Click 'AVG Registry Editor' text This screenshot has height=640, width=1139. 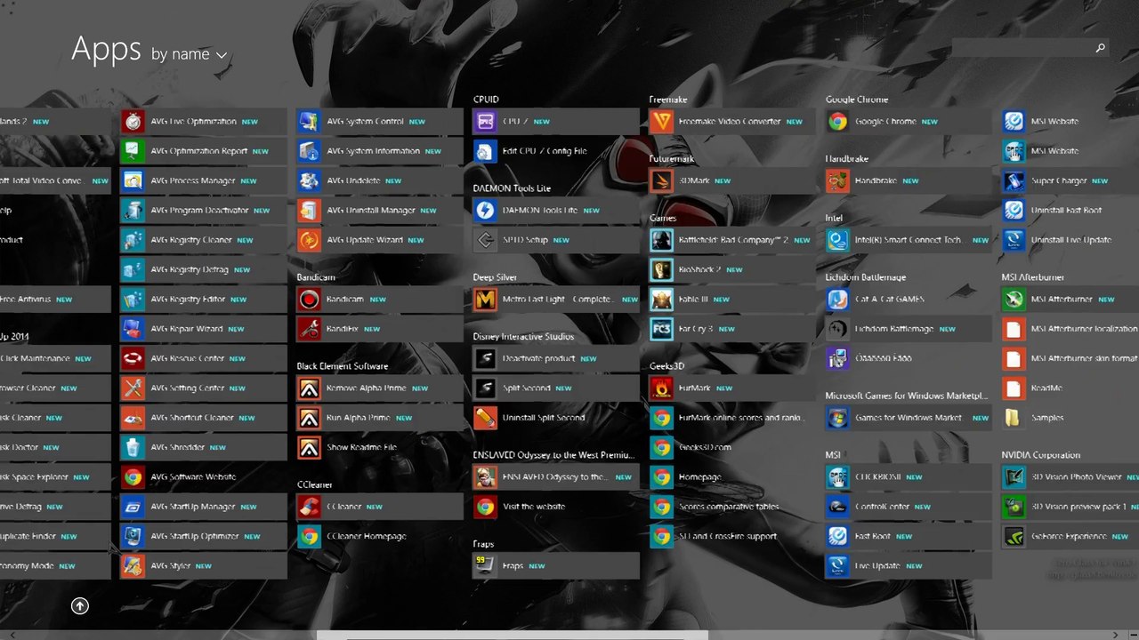(189, 300)
